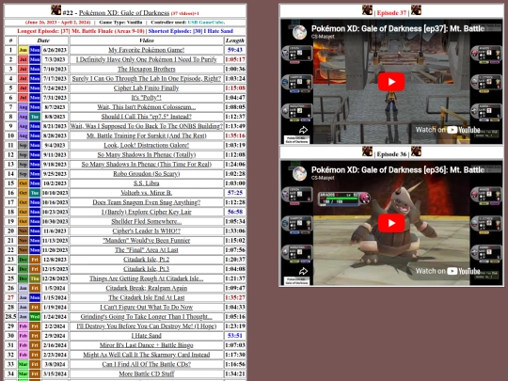This screenshot has height=381, width=508.
Task: Open 'I Definitely Have Only One Pokémon I Need To Purify'
Action: point(147,59)
